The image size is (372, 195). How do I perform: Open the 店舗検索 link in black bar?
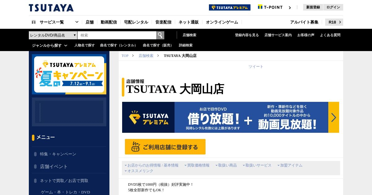coord(189,35)
